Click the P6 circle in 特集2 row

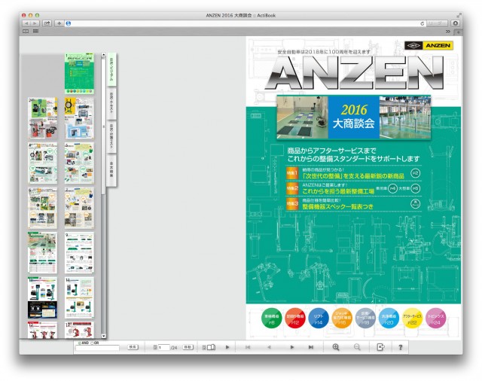tap(415, 188)
